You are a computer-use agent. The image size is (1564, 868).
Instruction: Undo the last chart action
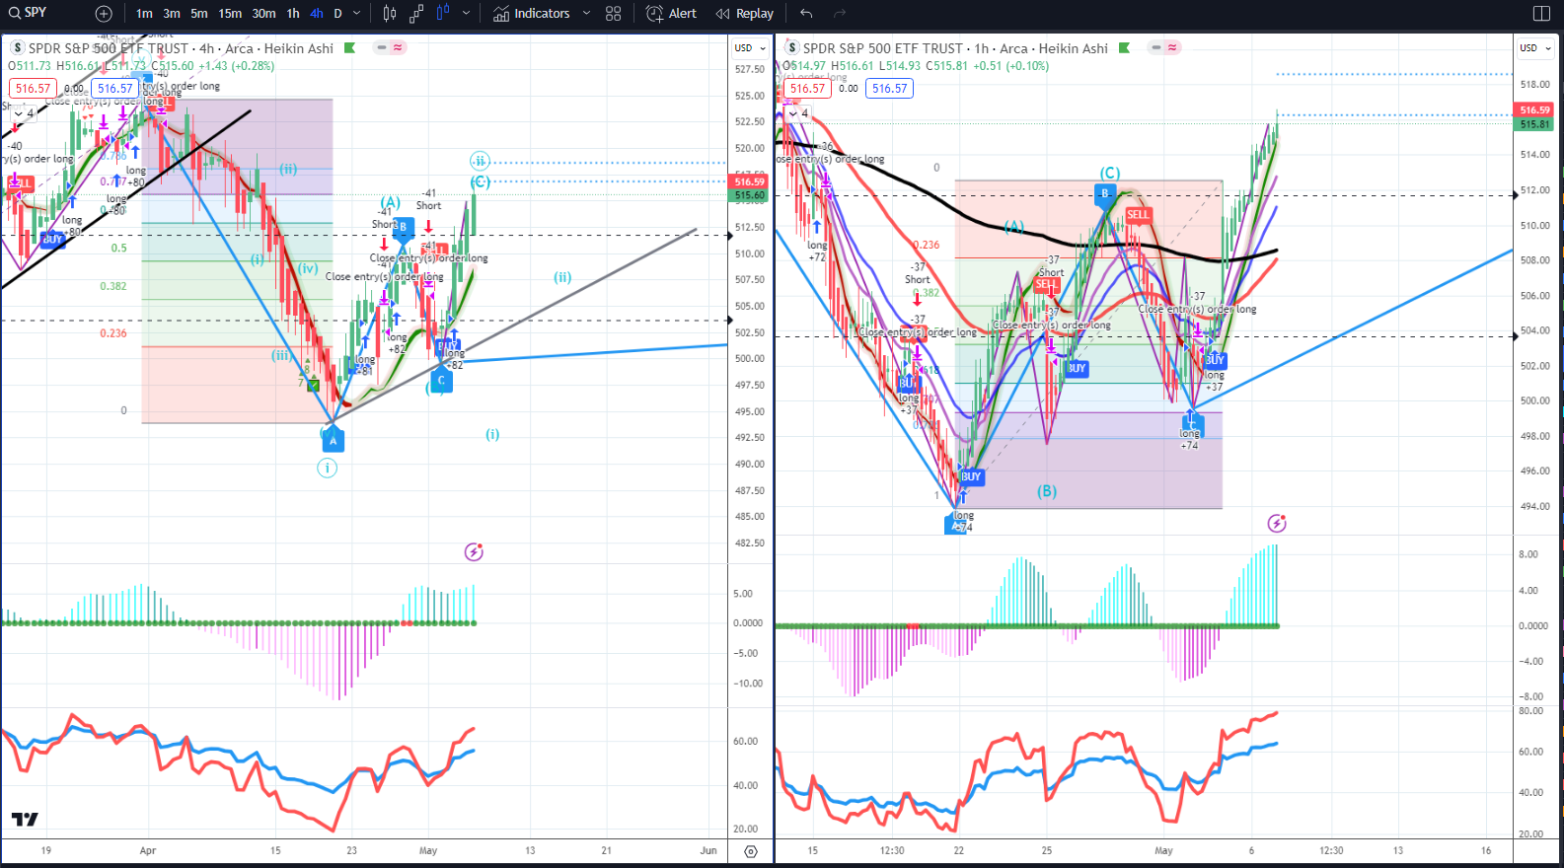point(806,14)
